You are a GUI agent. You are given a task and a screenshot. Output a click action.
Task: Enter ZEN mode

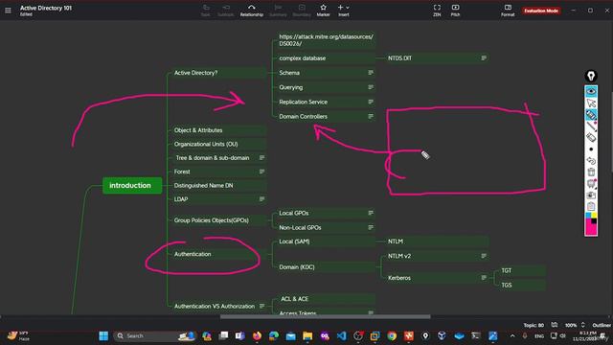[x=437, y=11]
